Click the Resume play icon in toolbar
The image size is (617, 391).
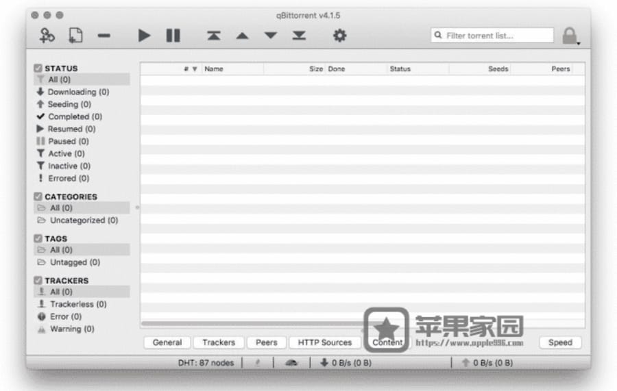tap(144, 36)
